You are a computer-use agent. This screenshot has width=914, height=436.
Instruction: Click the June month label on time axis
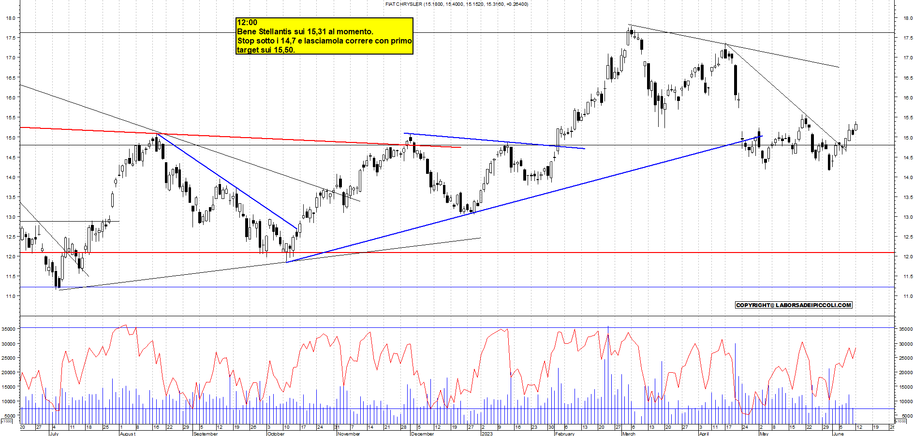point(838,434)
